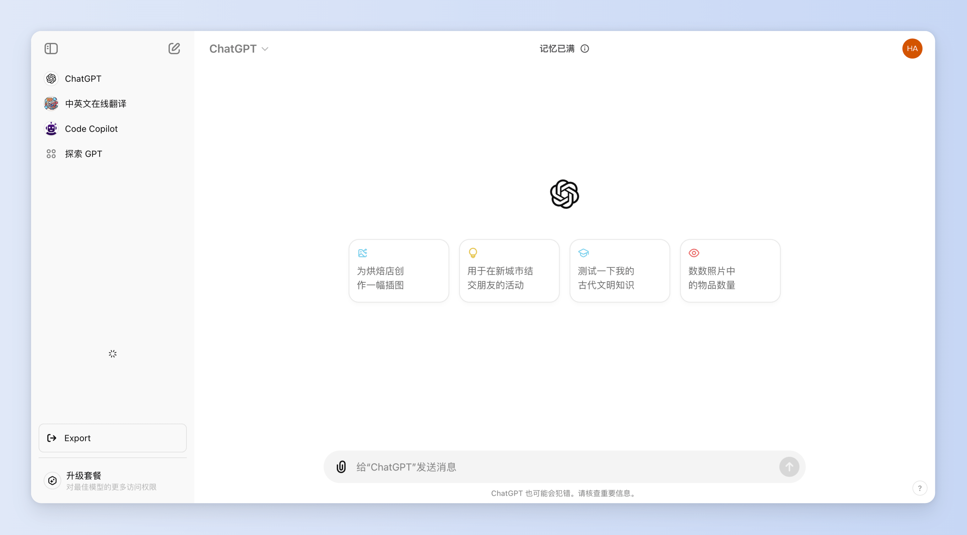Click the message input field
Screen dimensions: 967x535
[x=563, y=467]
